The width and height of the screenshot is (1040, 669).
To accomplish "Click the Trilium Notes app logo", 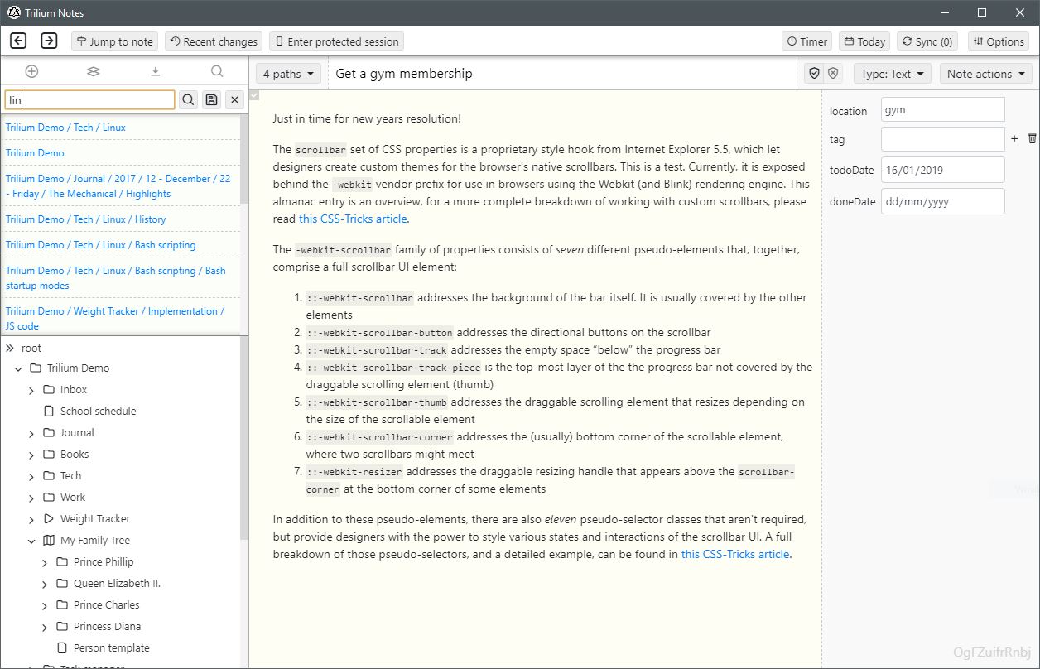I will (x=13, y=12).
